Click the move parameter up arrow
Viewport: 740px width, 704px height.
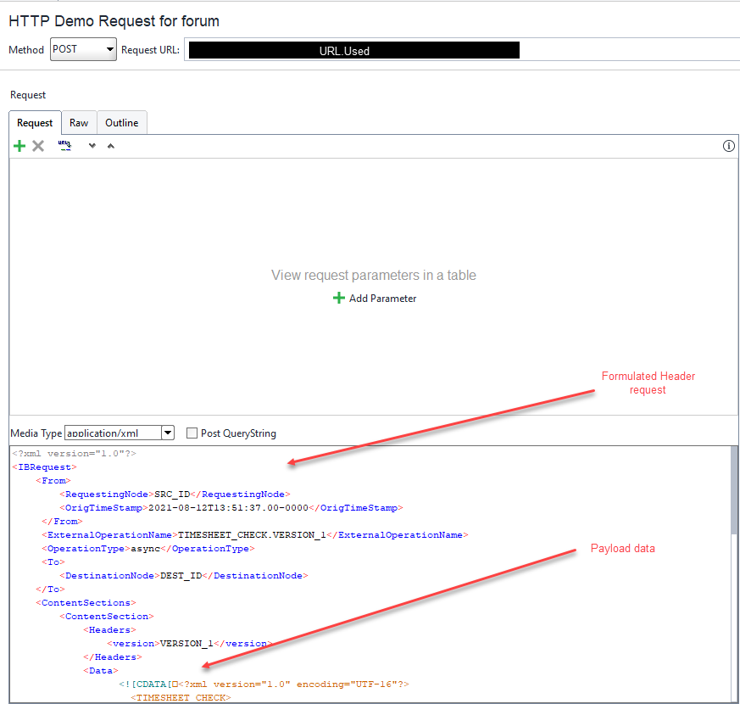[110, 147]
